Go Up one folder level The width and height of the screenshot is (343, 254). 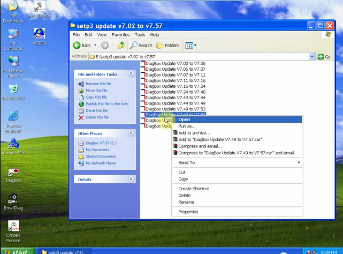click(x=121, y=46)
